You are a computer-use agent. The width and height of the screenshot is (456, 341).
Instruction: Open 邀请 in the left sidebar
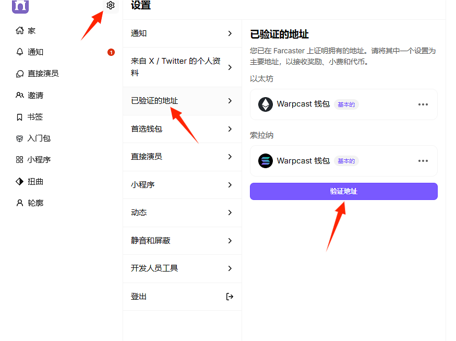click(x=35, y=96)
